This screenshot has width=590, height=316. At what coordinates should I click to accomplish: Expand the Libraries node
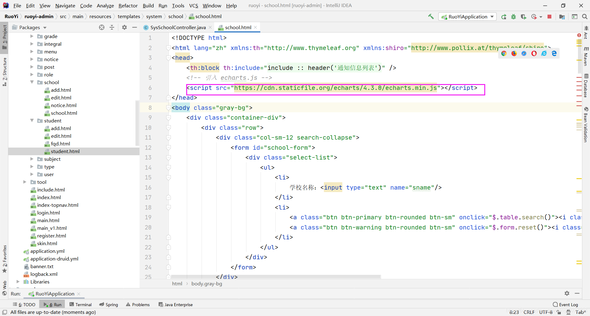click(18, 282)
